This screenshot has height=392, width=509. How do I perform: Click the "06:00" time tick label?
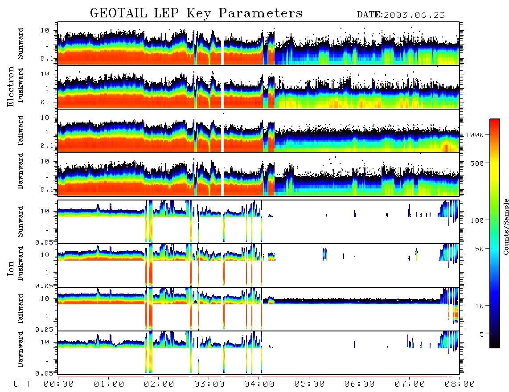click(360, 384)
